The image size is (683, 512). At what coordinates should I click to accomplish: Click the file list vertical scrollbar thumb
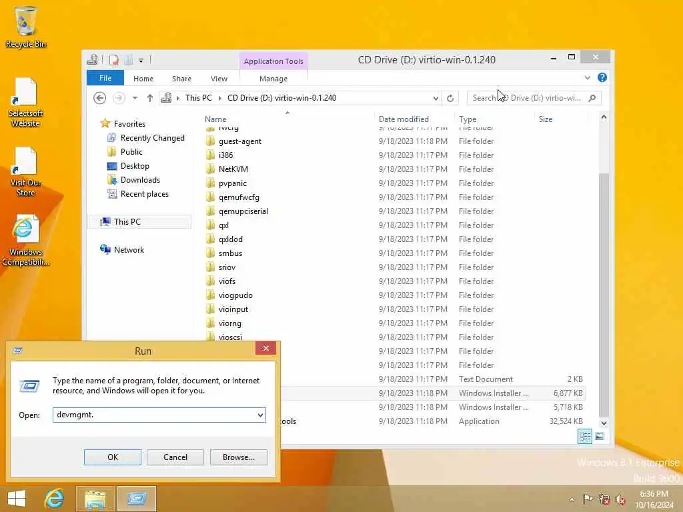(604, 295)
